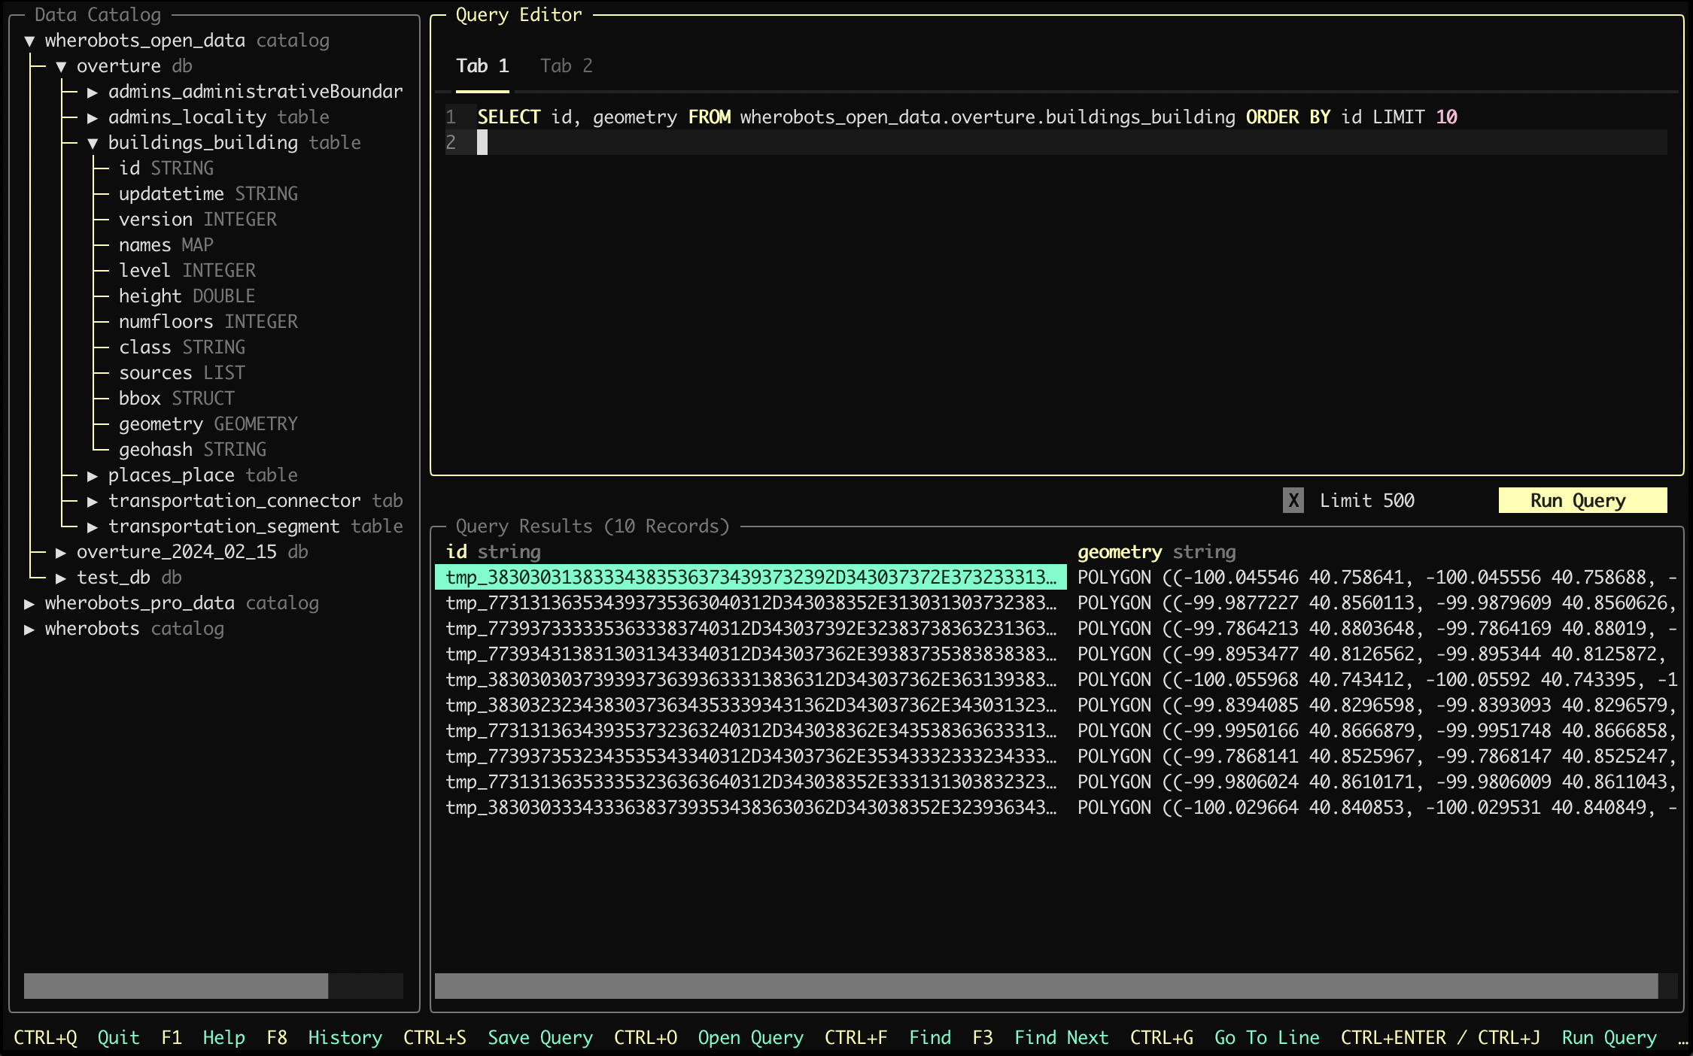Toggle the Limit 500 checkbox

1293,501
